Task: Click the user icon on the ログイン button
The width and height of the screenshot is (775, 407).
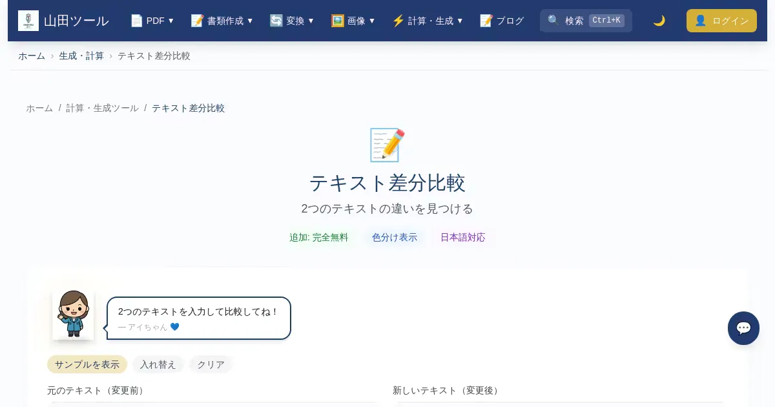Action: [x=700, y=21]
